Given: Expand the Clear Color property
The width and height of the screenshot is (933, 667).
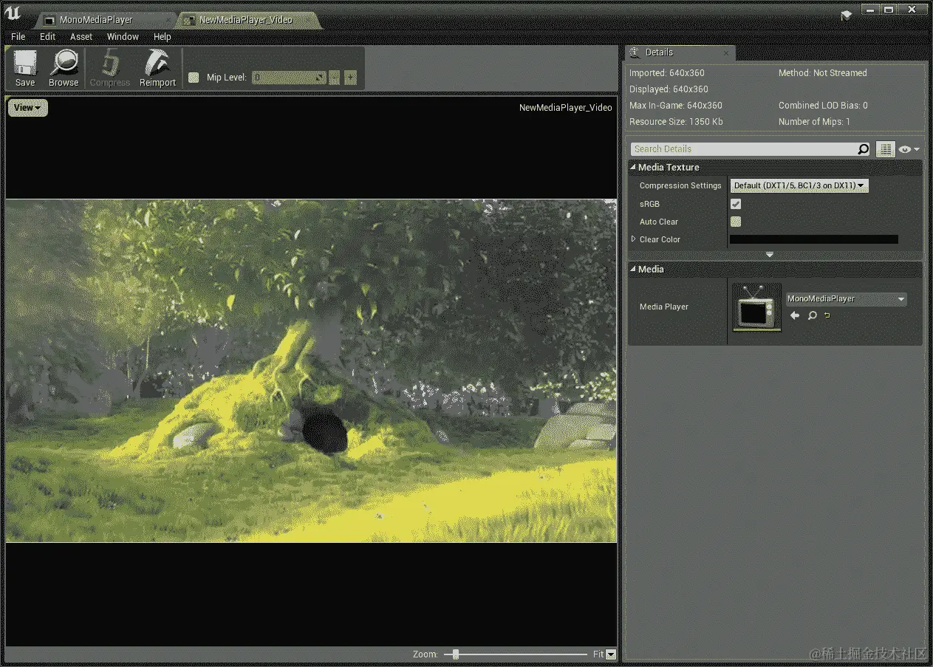Looking at the screenshot, I should (x=633, y=239).
